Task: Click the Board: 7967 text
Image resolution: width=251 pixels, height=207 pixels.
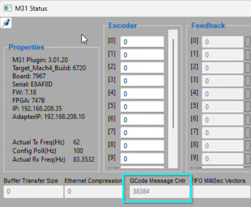Action: click(29, 76)
